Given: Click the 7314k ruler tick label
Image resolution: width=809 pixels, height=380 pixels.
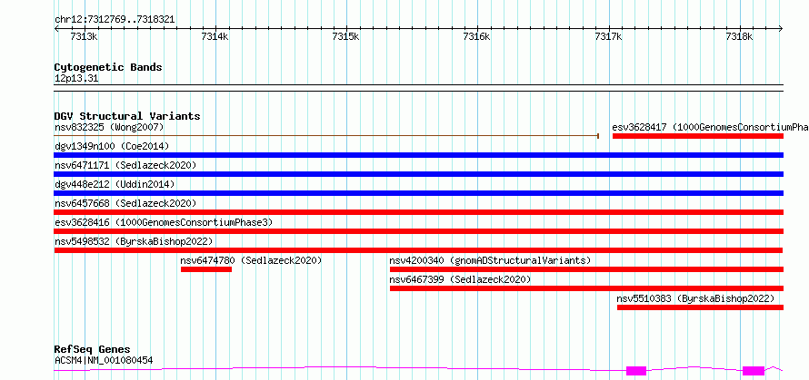Looking at the screenshot, I should pos(215,36).
